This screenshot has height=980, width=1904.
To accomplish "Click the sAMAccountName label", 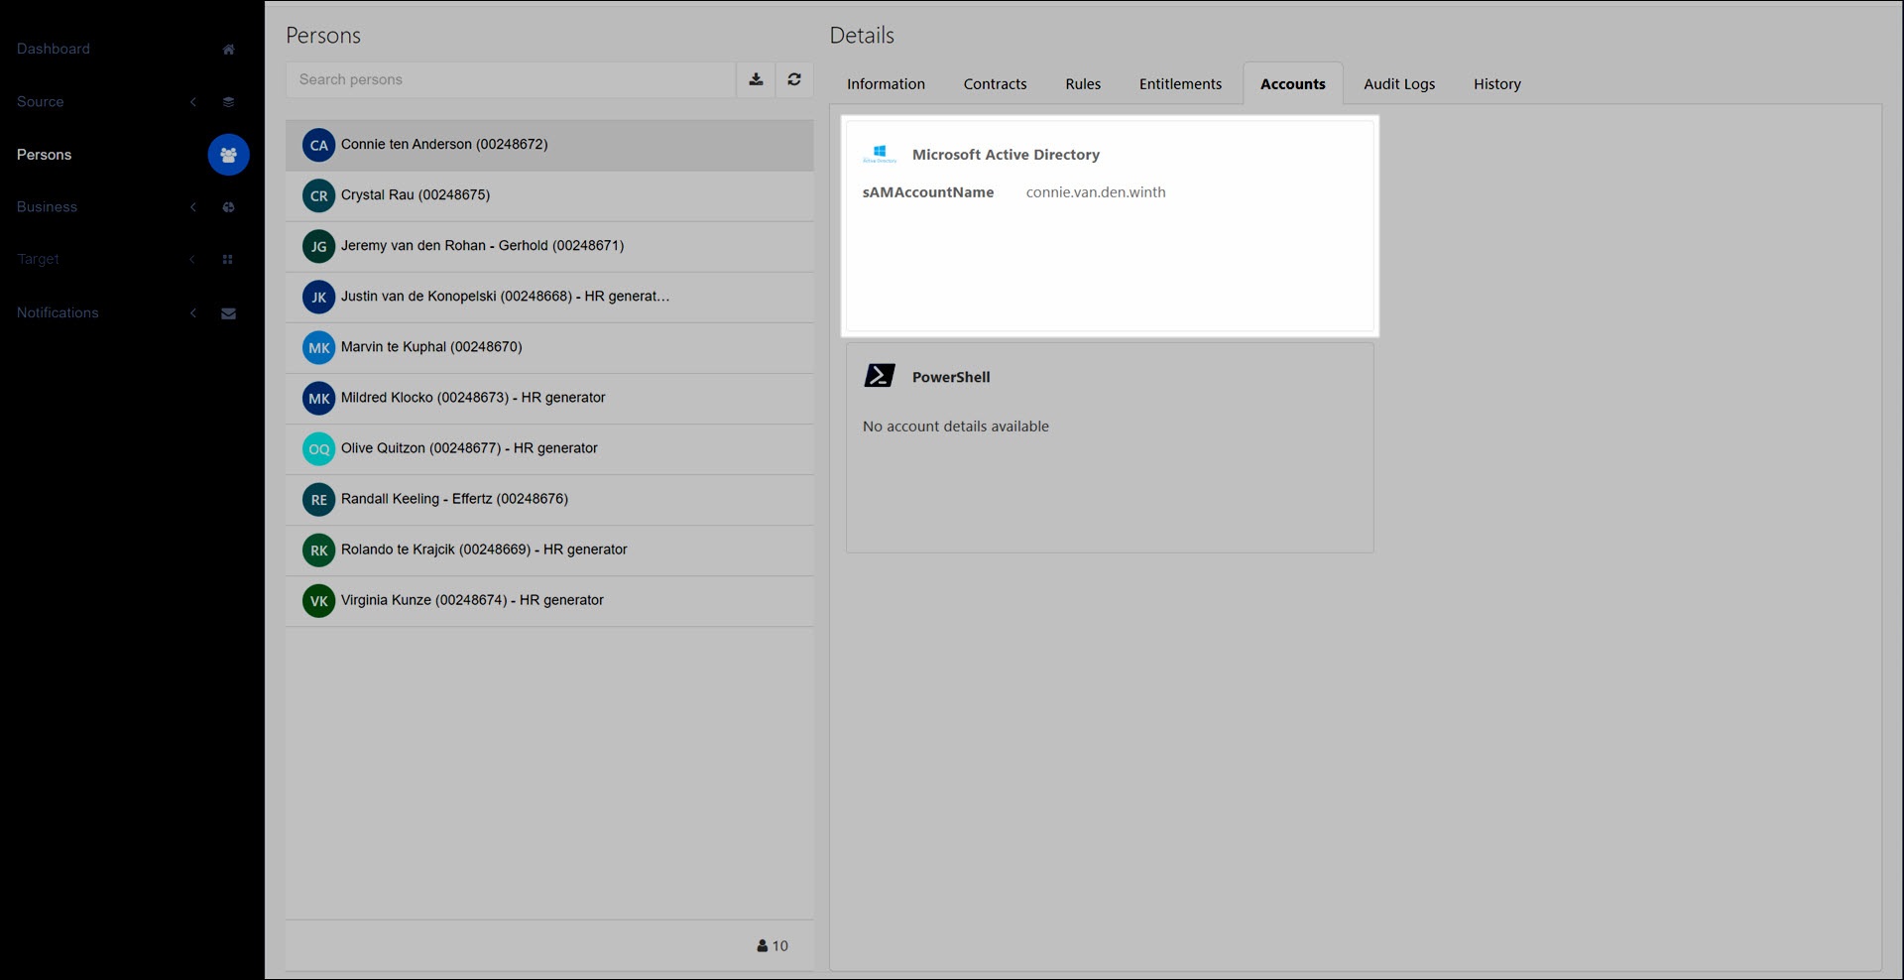I will tap(928, 192).
